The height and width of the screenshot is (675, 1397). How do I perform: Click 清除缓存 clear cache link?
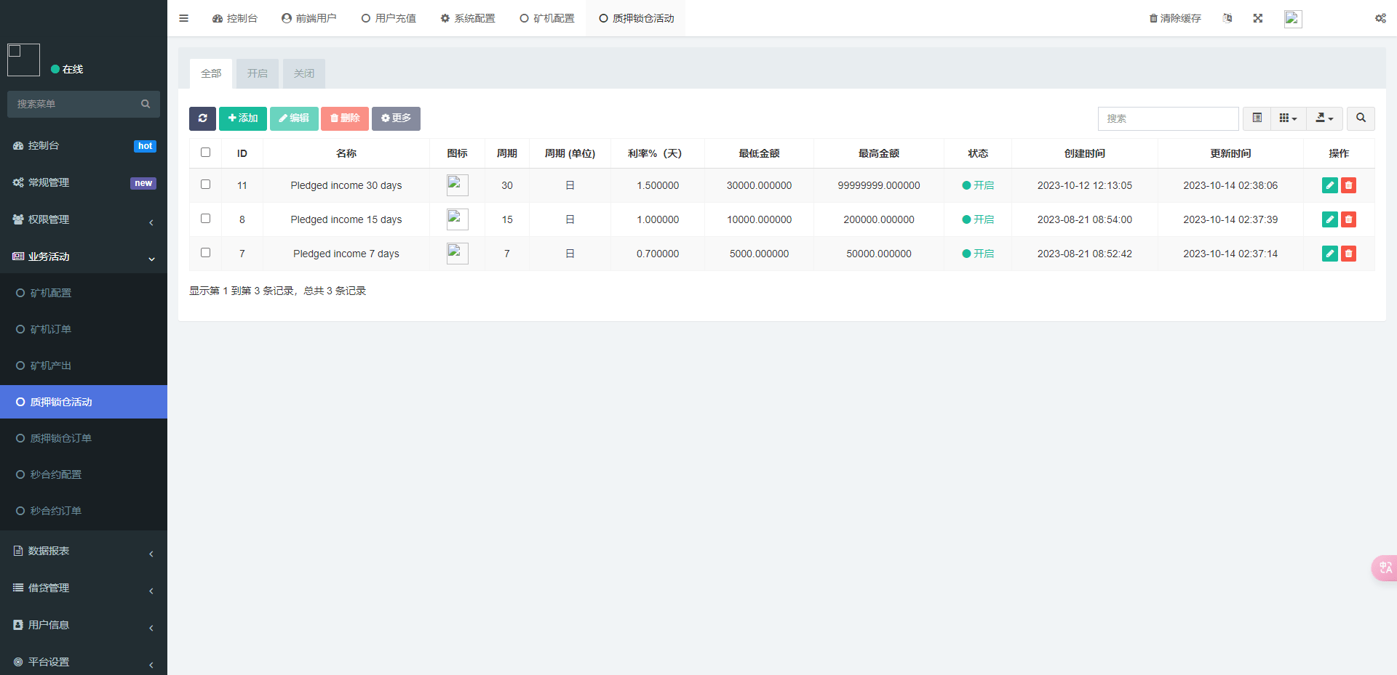1174,18
